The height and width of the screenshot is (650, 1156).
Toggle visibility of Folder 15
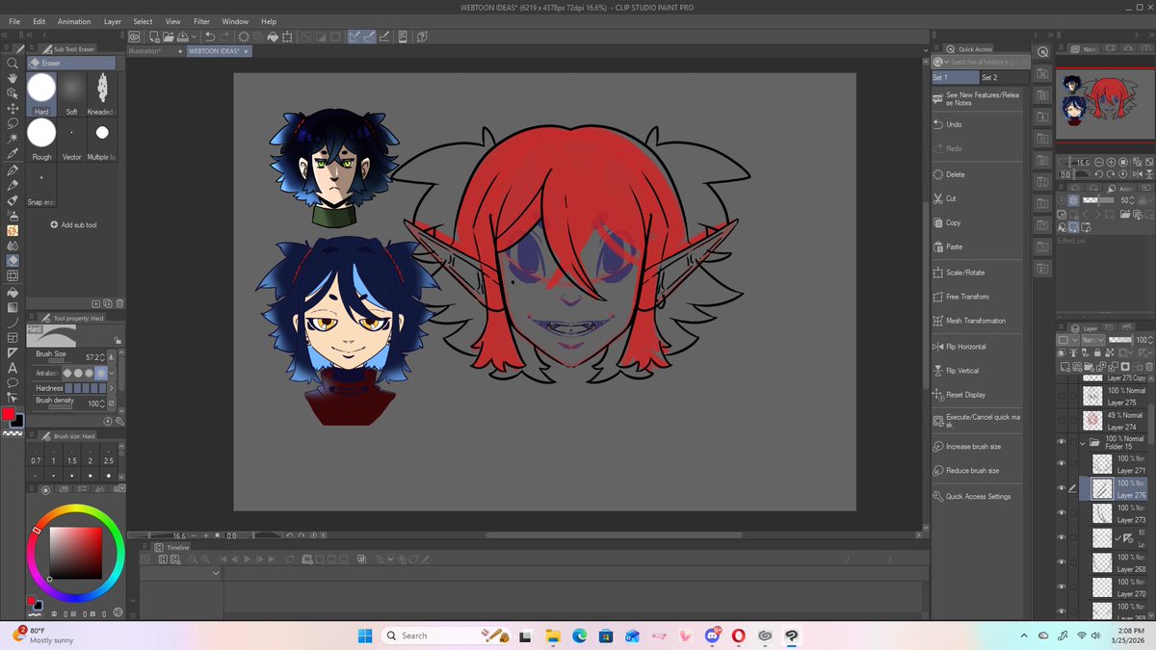pos(1062,443)
